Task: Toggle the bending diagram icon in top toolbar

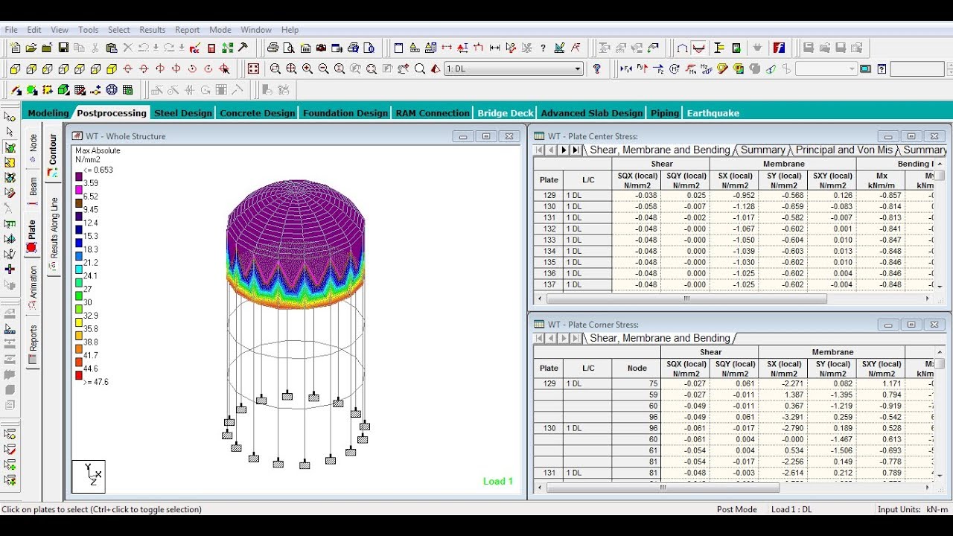Action: pos(699,48)
